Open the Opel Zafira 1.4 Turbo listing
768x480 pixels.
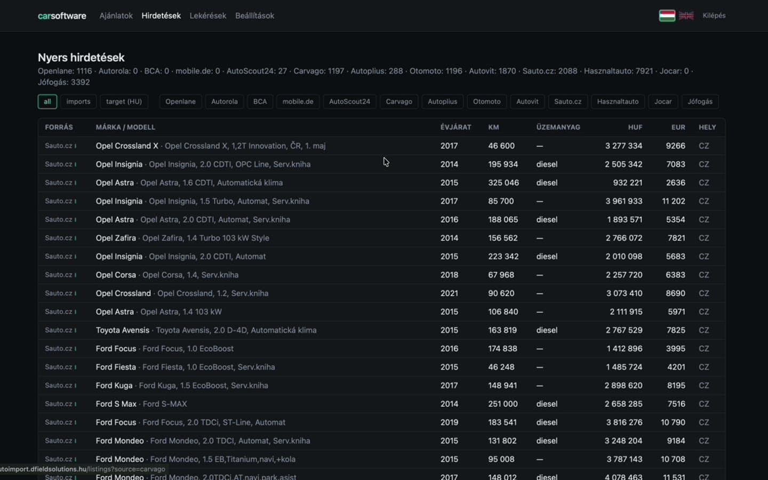182,238
